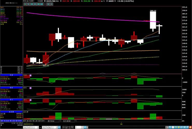The width and height of the screenshot is (192, 129).
Task: Click the purple settings icon in 外資 panel
Action: (31, 75)
